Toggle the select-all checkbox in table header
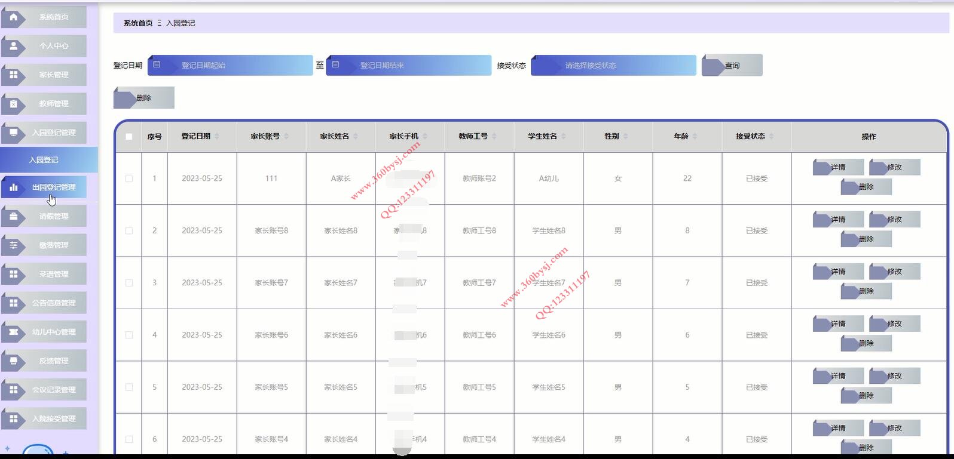 pyautogui.click(x=129, y=137)
